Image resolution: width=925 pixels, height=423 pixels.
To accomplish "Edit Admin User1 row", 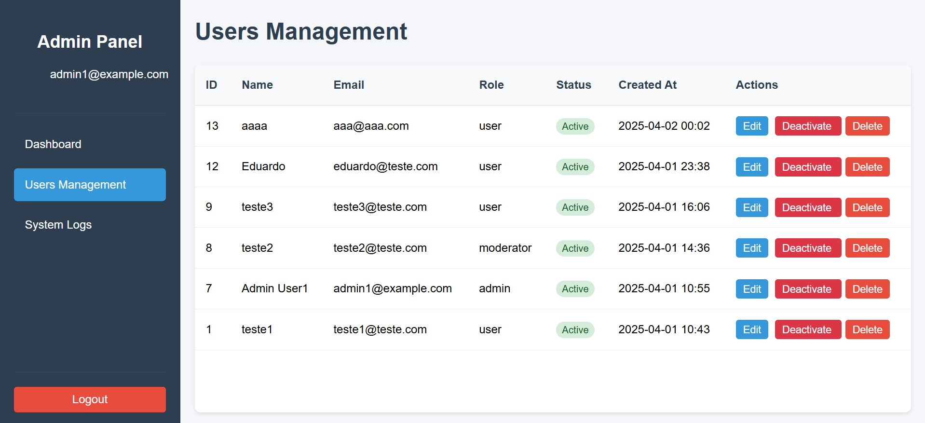I will tap(751, 289).
